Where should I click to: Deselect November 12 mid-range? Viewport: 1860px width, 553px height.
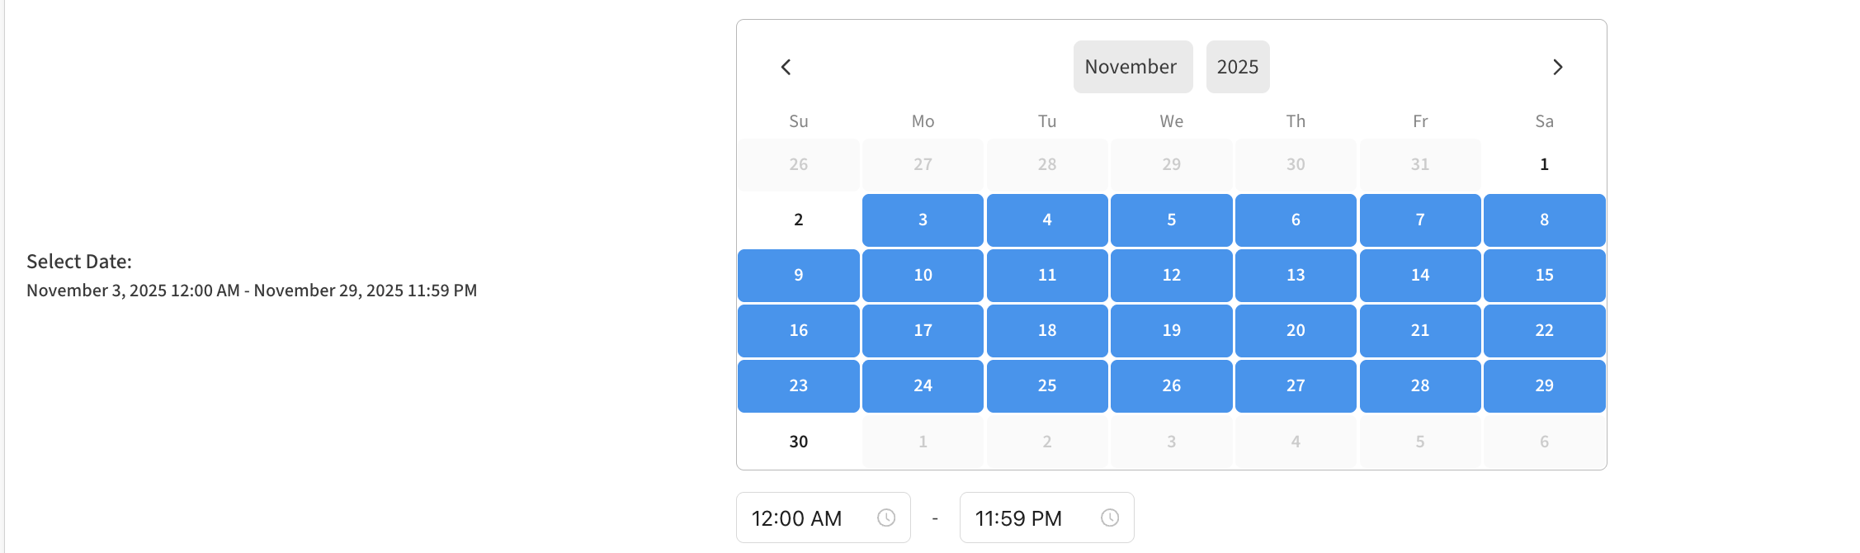click(x=1171, y=275)
